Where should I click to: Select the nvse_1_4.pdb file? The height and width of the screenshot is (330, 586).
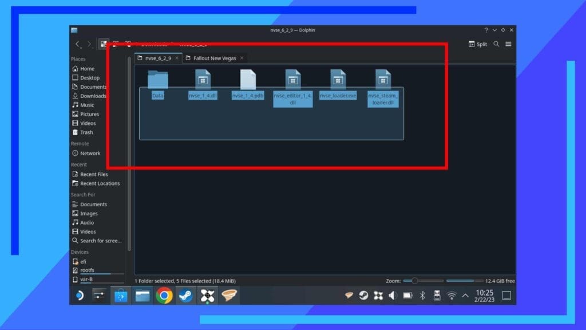pyautogui.click(x=248, y=85)
